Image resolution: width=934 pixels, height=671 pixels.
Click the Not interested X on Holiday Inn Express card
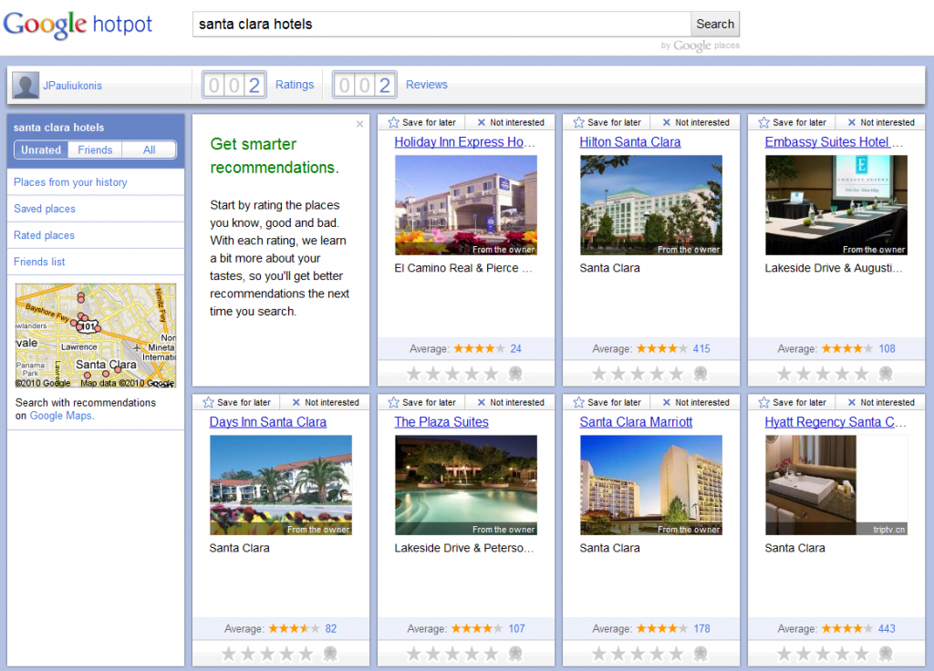pos(482,122)
